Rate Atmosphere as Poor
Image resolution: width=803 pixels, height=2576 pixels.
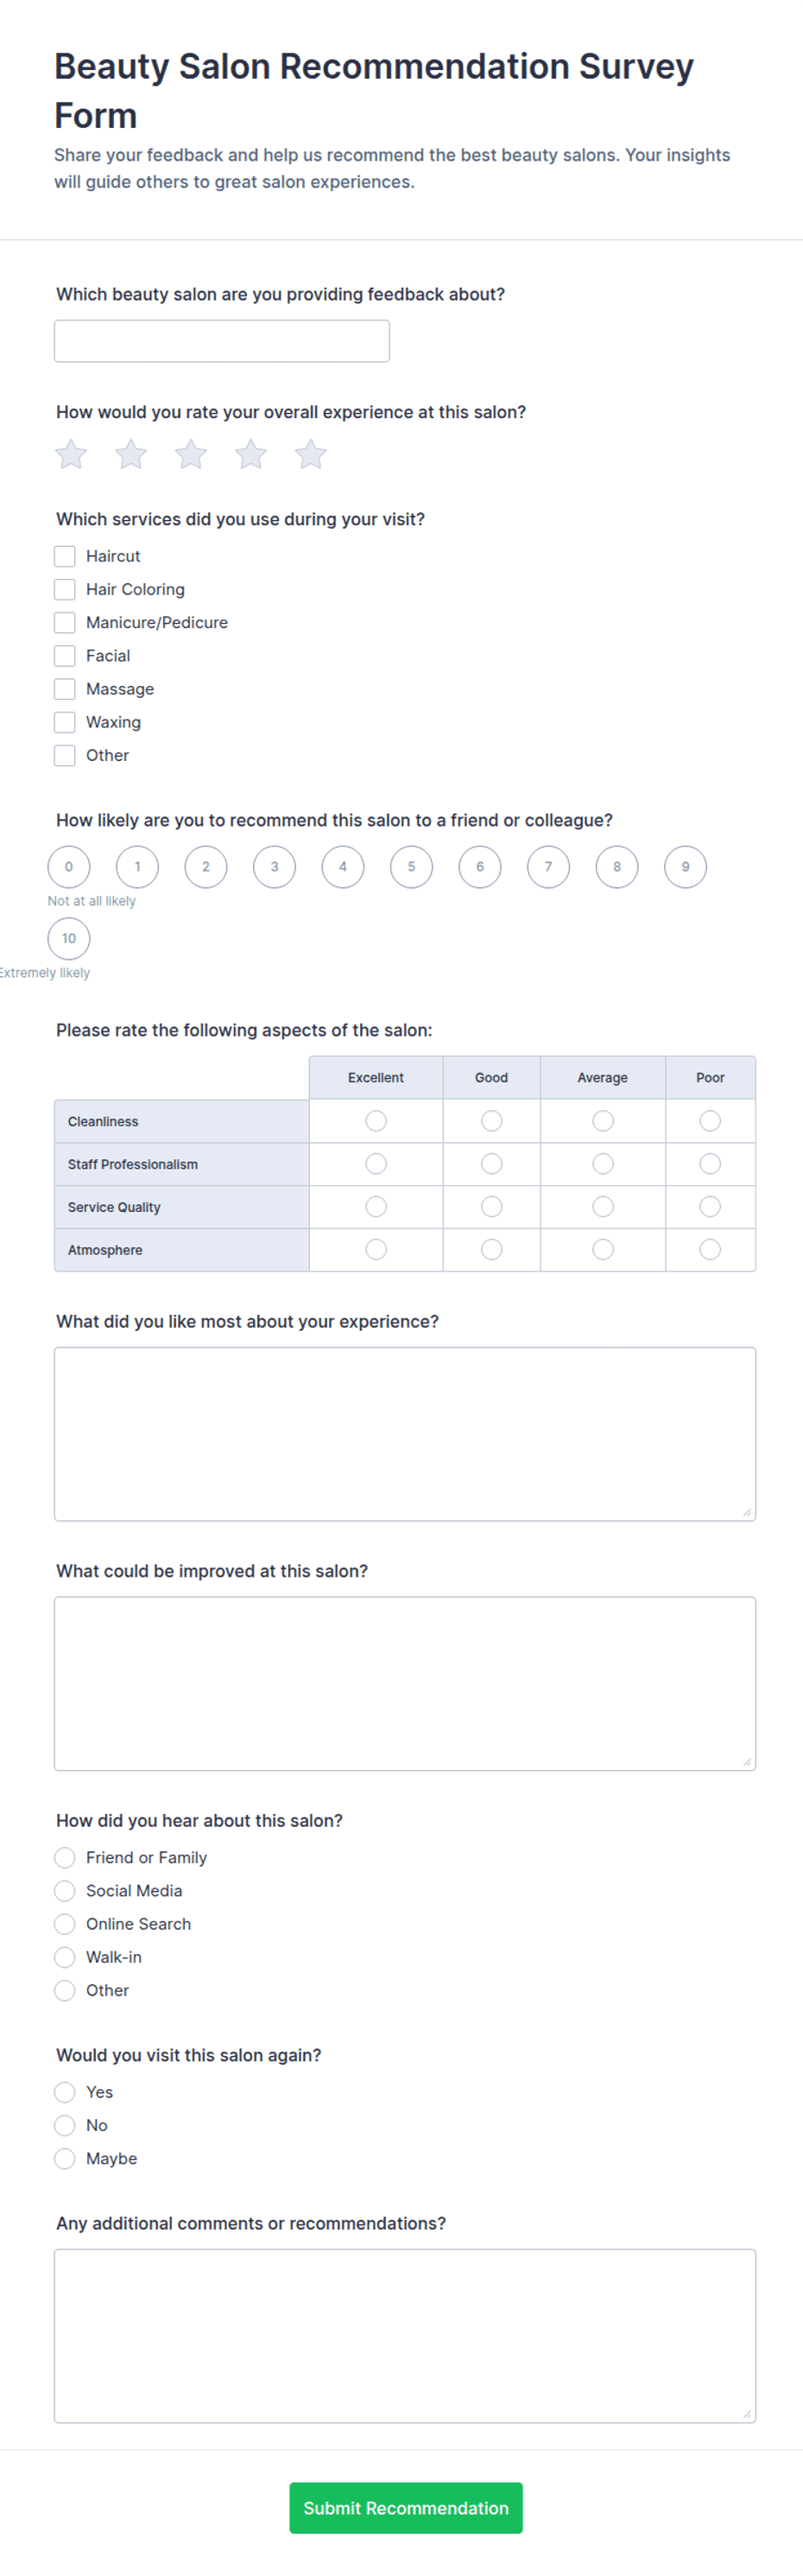[710, 1250]
